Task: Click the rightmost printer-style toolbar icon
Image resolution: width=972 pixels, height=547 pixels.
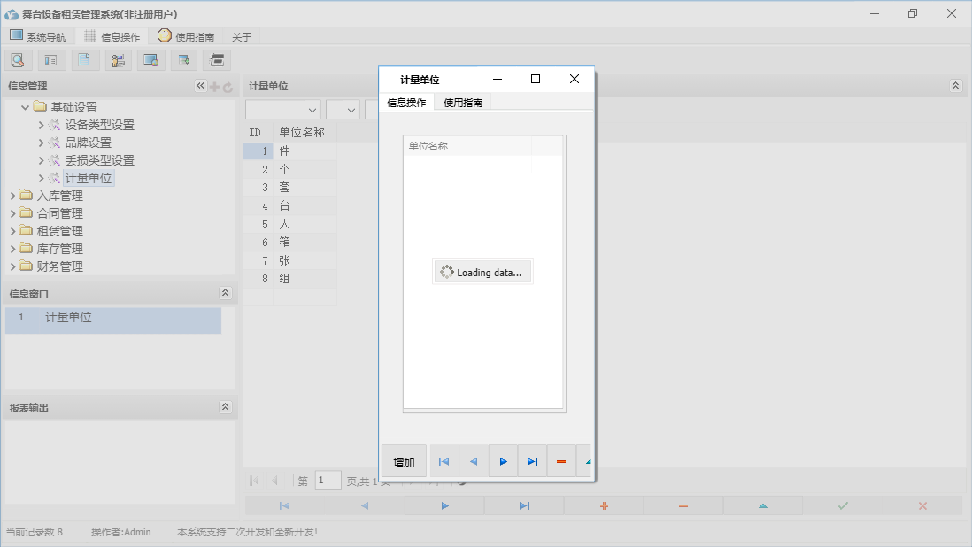Action: tap(217, 59)
